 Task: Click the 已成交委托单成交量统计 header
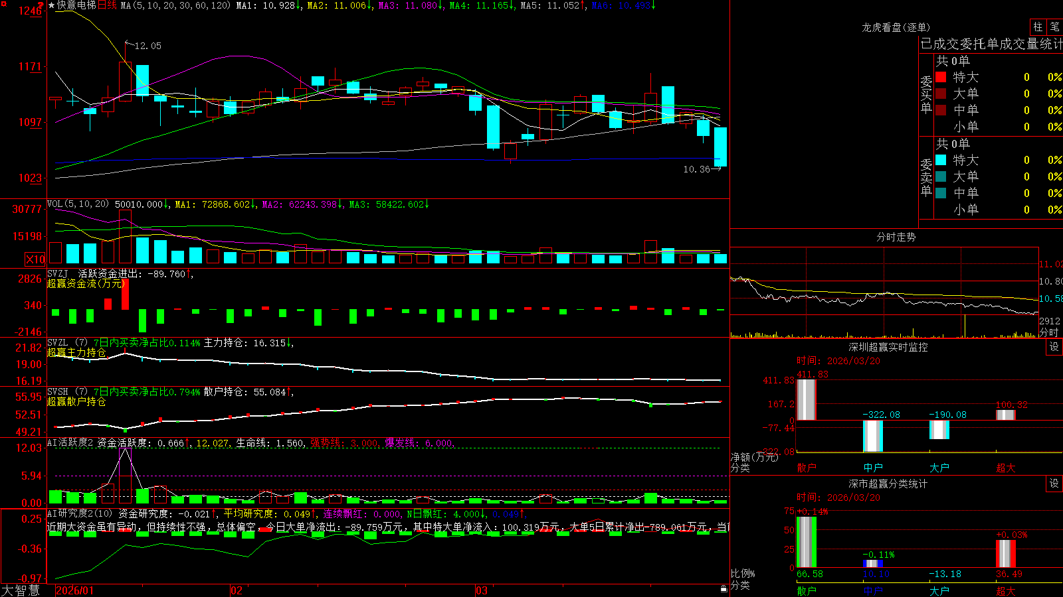pyautogui.click(x=991, y=44)
